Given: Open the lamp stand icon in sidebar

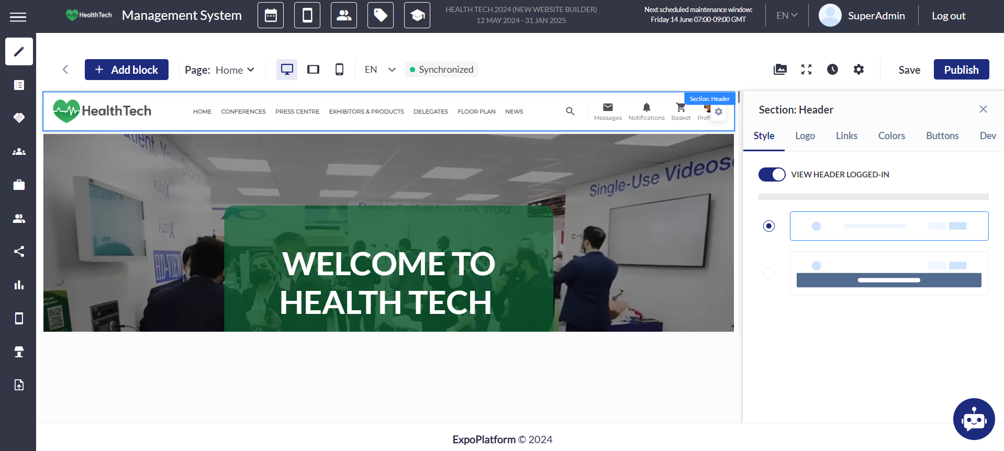Looking at the screenshot, I should point(19,352).
